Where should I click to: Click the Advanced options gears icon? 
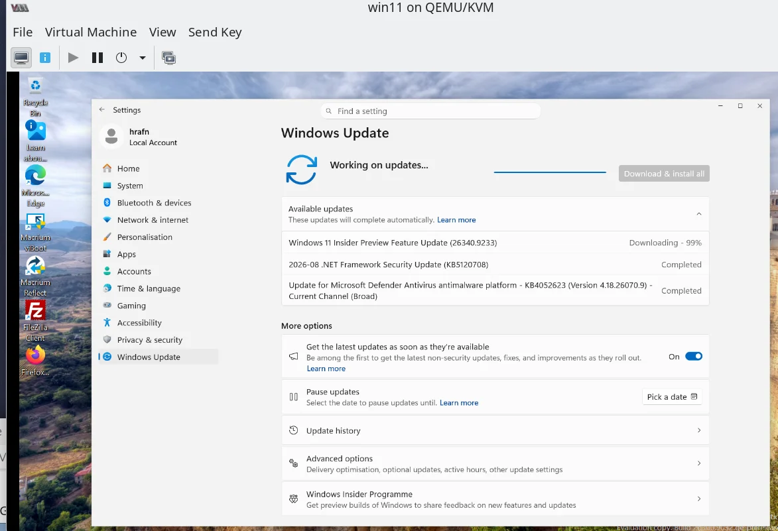pos(294,463)
